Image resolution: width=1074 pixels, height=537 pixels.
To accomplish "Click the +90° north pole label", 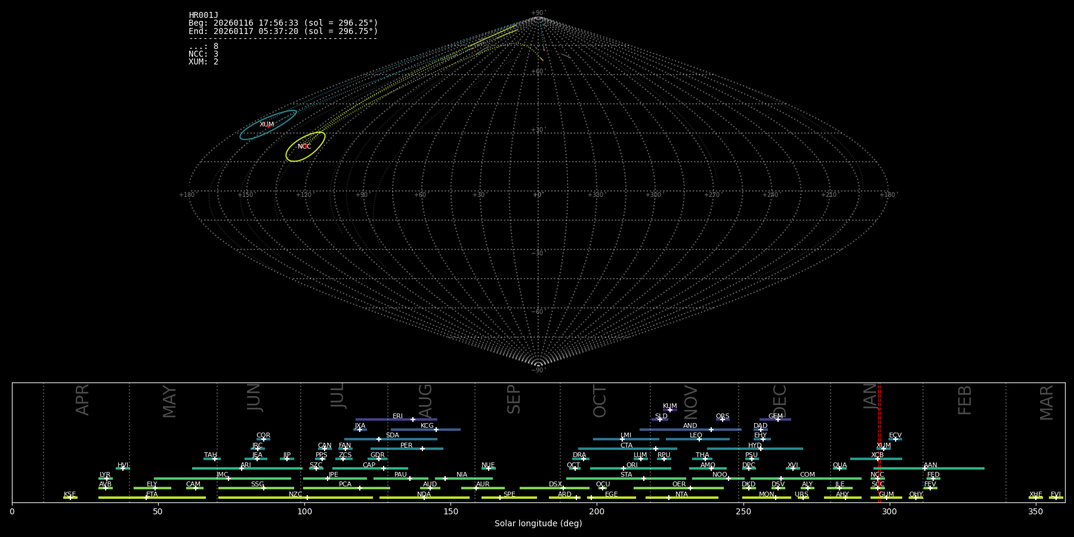I will pyautogui.click(x=538, y=13).
